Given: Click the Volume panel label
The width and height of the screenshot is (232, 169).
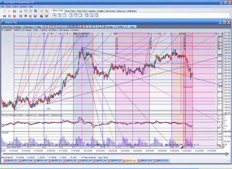Looking at the screenshot, I should [5, 133].
